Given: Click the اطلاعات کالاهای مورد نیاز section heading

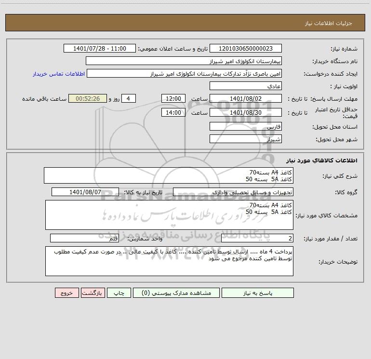Looking at the screenshot, I should tap(321, 160).
